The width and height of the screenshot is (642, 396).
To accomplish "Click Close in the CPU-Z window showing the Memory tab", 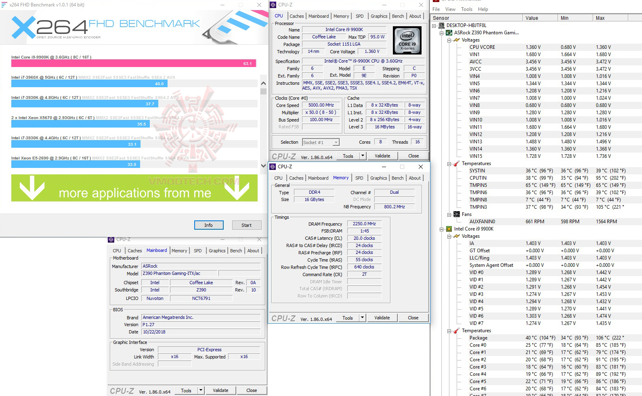I will 413,318.
